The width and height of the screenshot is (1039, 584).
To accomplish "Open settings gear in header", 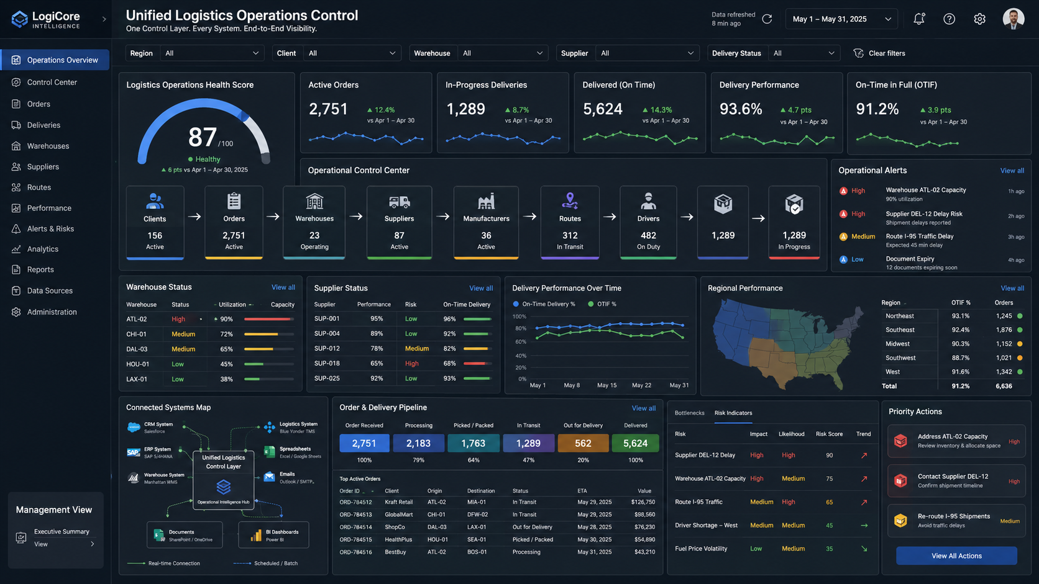I will coord(979,19).
